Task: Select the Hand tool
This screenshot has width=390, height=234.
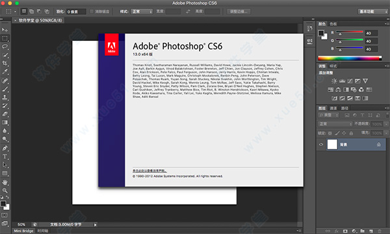Action: tap(5, 182)
